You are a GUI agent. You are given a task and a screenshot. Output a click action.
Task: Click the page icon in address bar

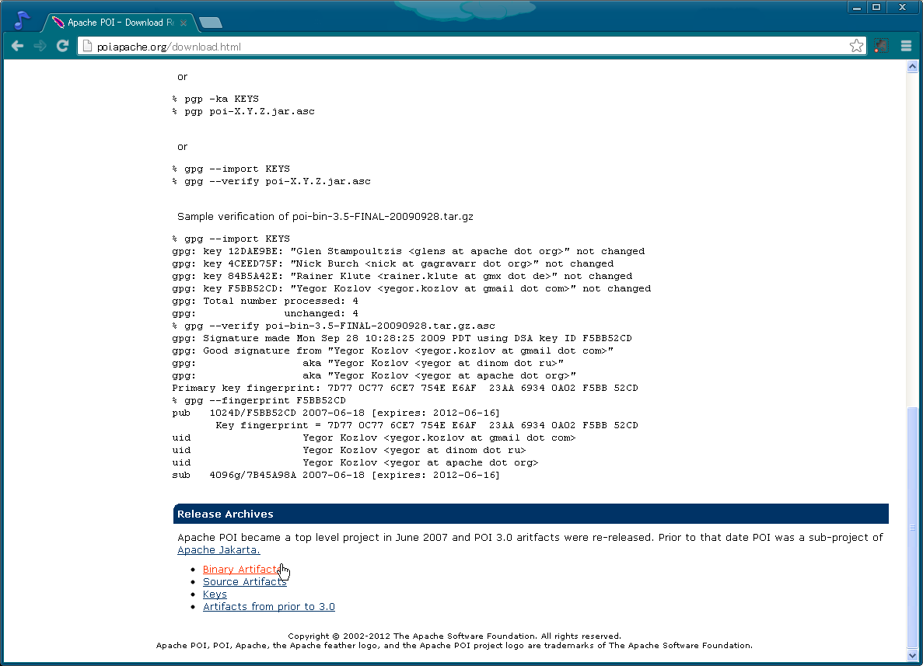pos(86,47)
